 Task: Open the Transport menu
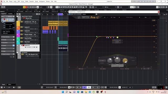[31, 1]
